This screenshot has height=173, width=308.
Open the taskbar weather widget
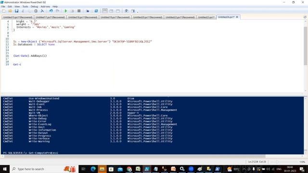tap(233, 169)
